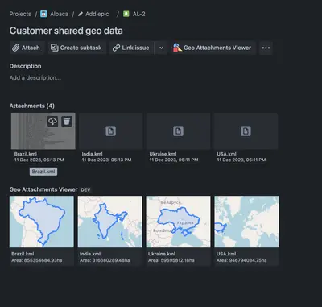Open the USA world map preview
322x307 pixels.
[x=246, y=222]
